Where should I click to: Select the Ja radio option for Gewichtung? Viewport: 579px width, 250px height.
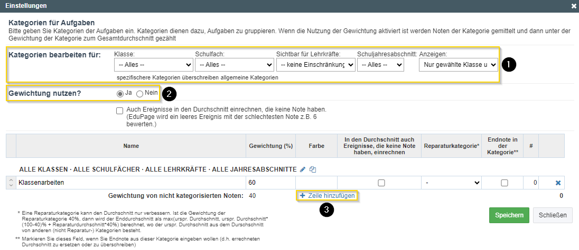(120, 94)
